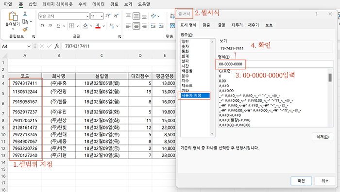Click the text Orientation icon

pos(153,16)
